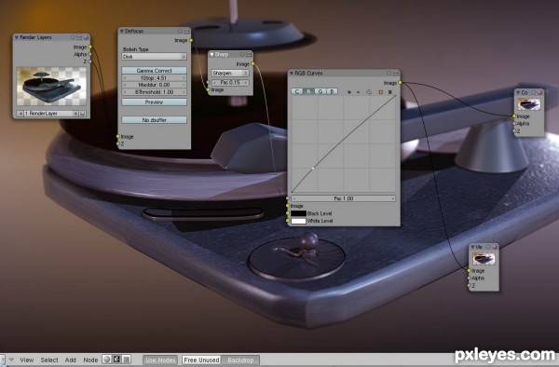Toggle No zbuffer in Defocus node
This screenshot has height=367, width=559.
[154, 120]
